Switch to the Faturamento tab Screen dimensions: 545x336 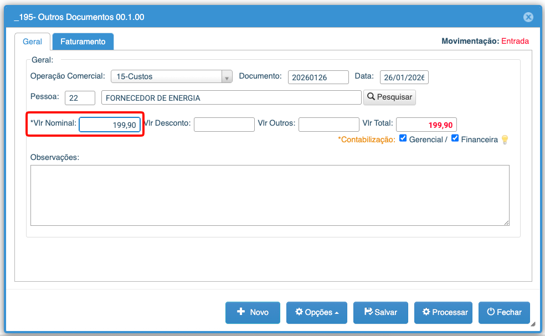83,42
